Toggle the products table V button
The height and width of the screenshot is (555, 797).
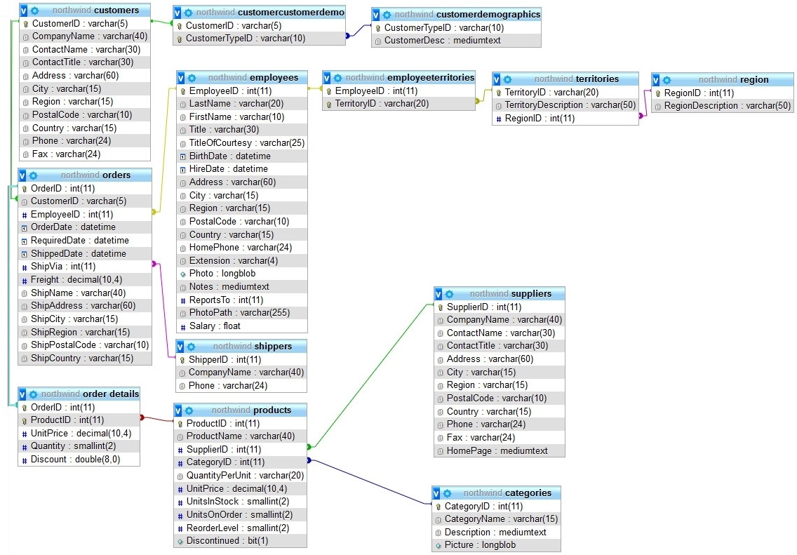tap(178, 410)
